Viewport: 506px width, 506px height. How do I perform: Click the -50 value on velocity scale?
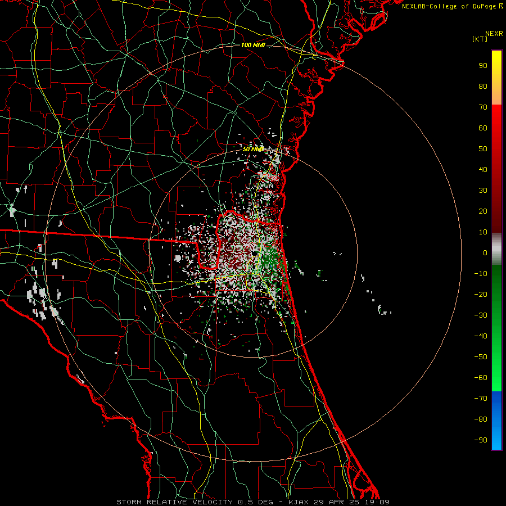(481, 357)
